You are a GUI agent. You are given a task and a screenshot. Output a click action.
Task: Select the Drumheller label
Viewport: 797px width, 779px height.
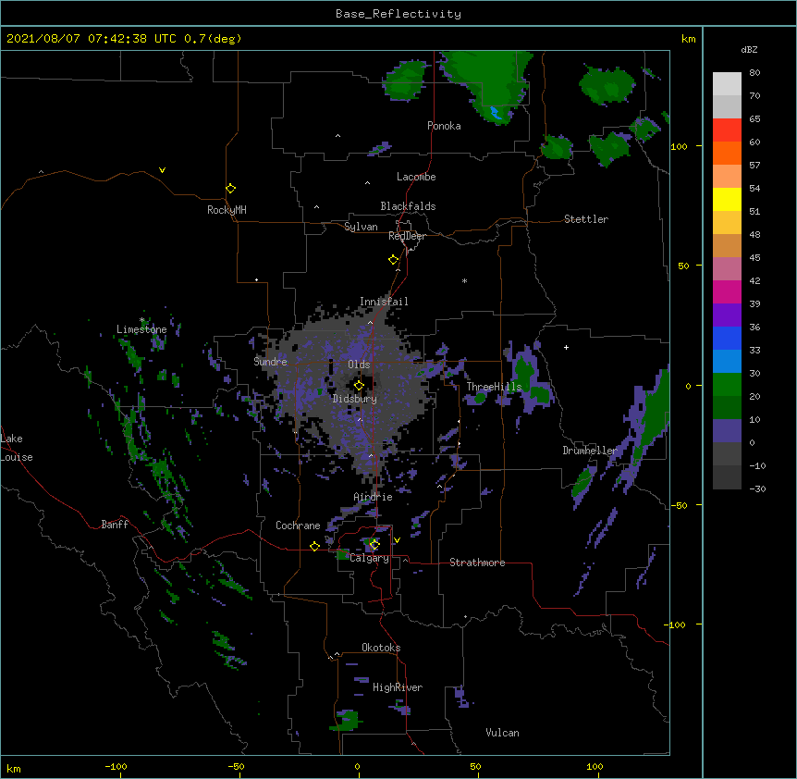[590, 451]
